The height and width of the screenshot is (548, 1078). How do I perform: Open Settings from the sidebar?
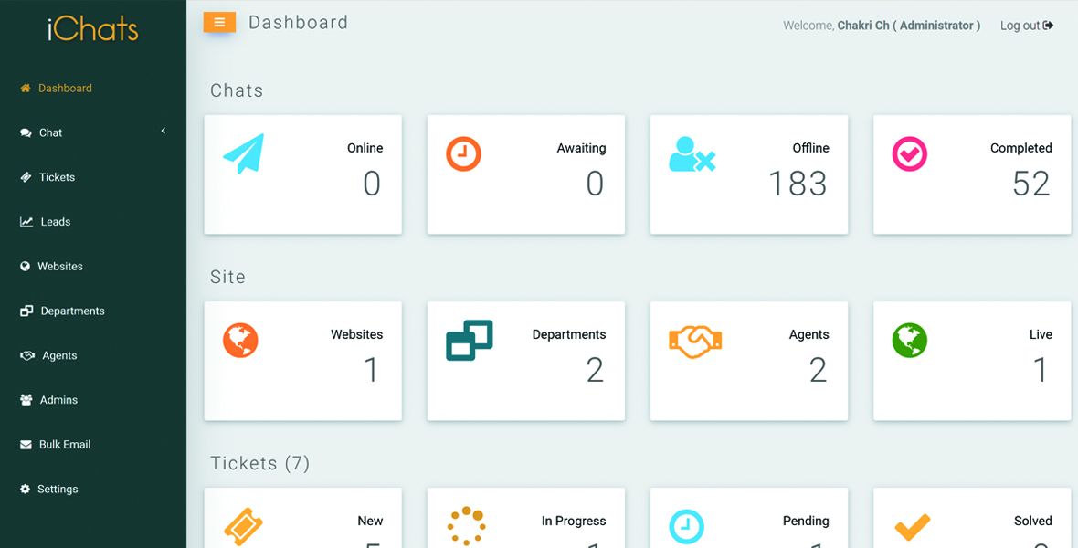[x=57, y=490]
